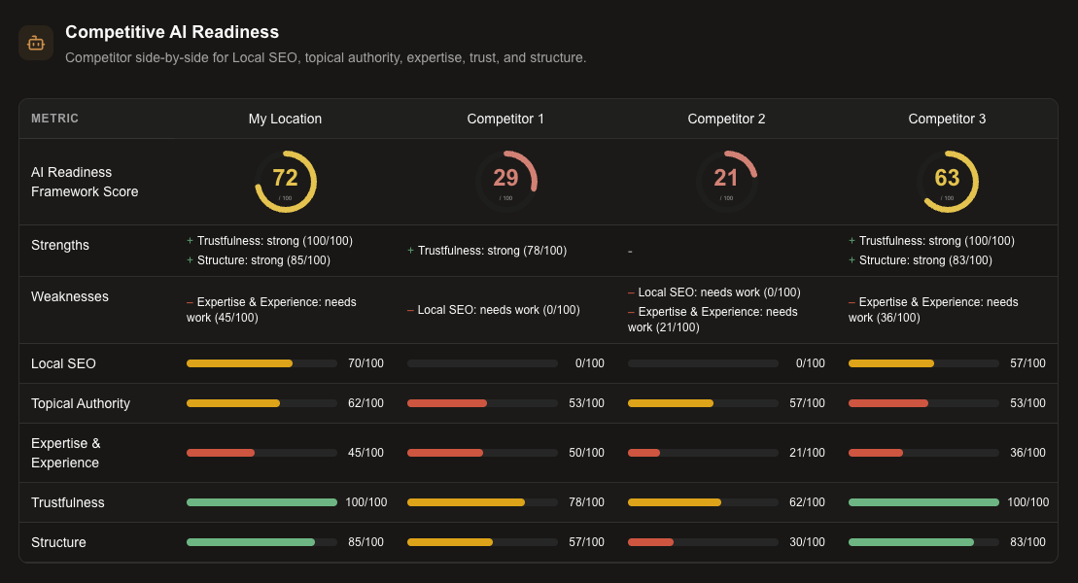Viewport: 1078px width, 583px height.
Task: Click Competitor 1 Trustfulness progress bar
Action: [x=483, y=502]
